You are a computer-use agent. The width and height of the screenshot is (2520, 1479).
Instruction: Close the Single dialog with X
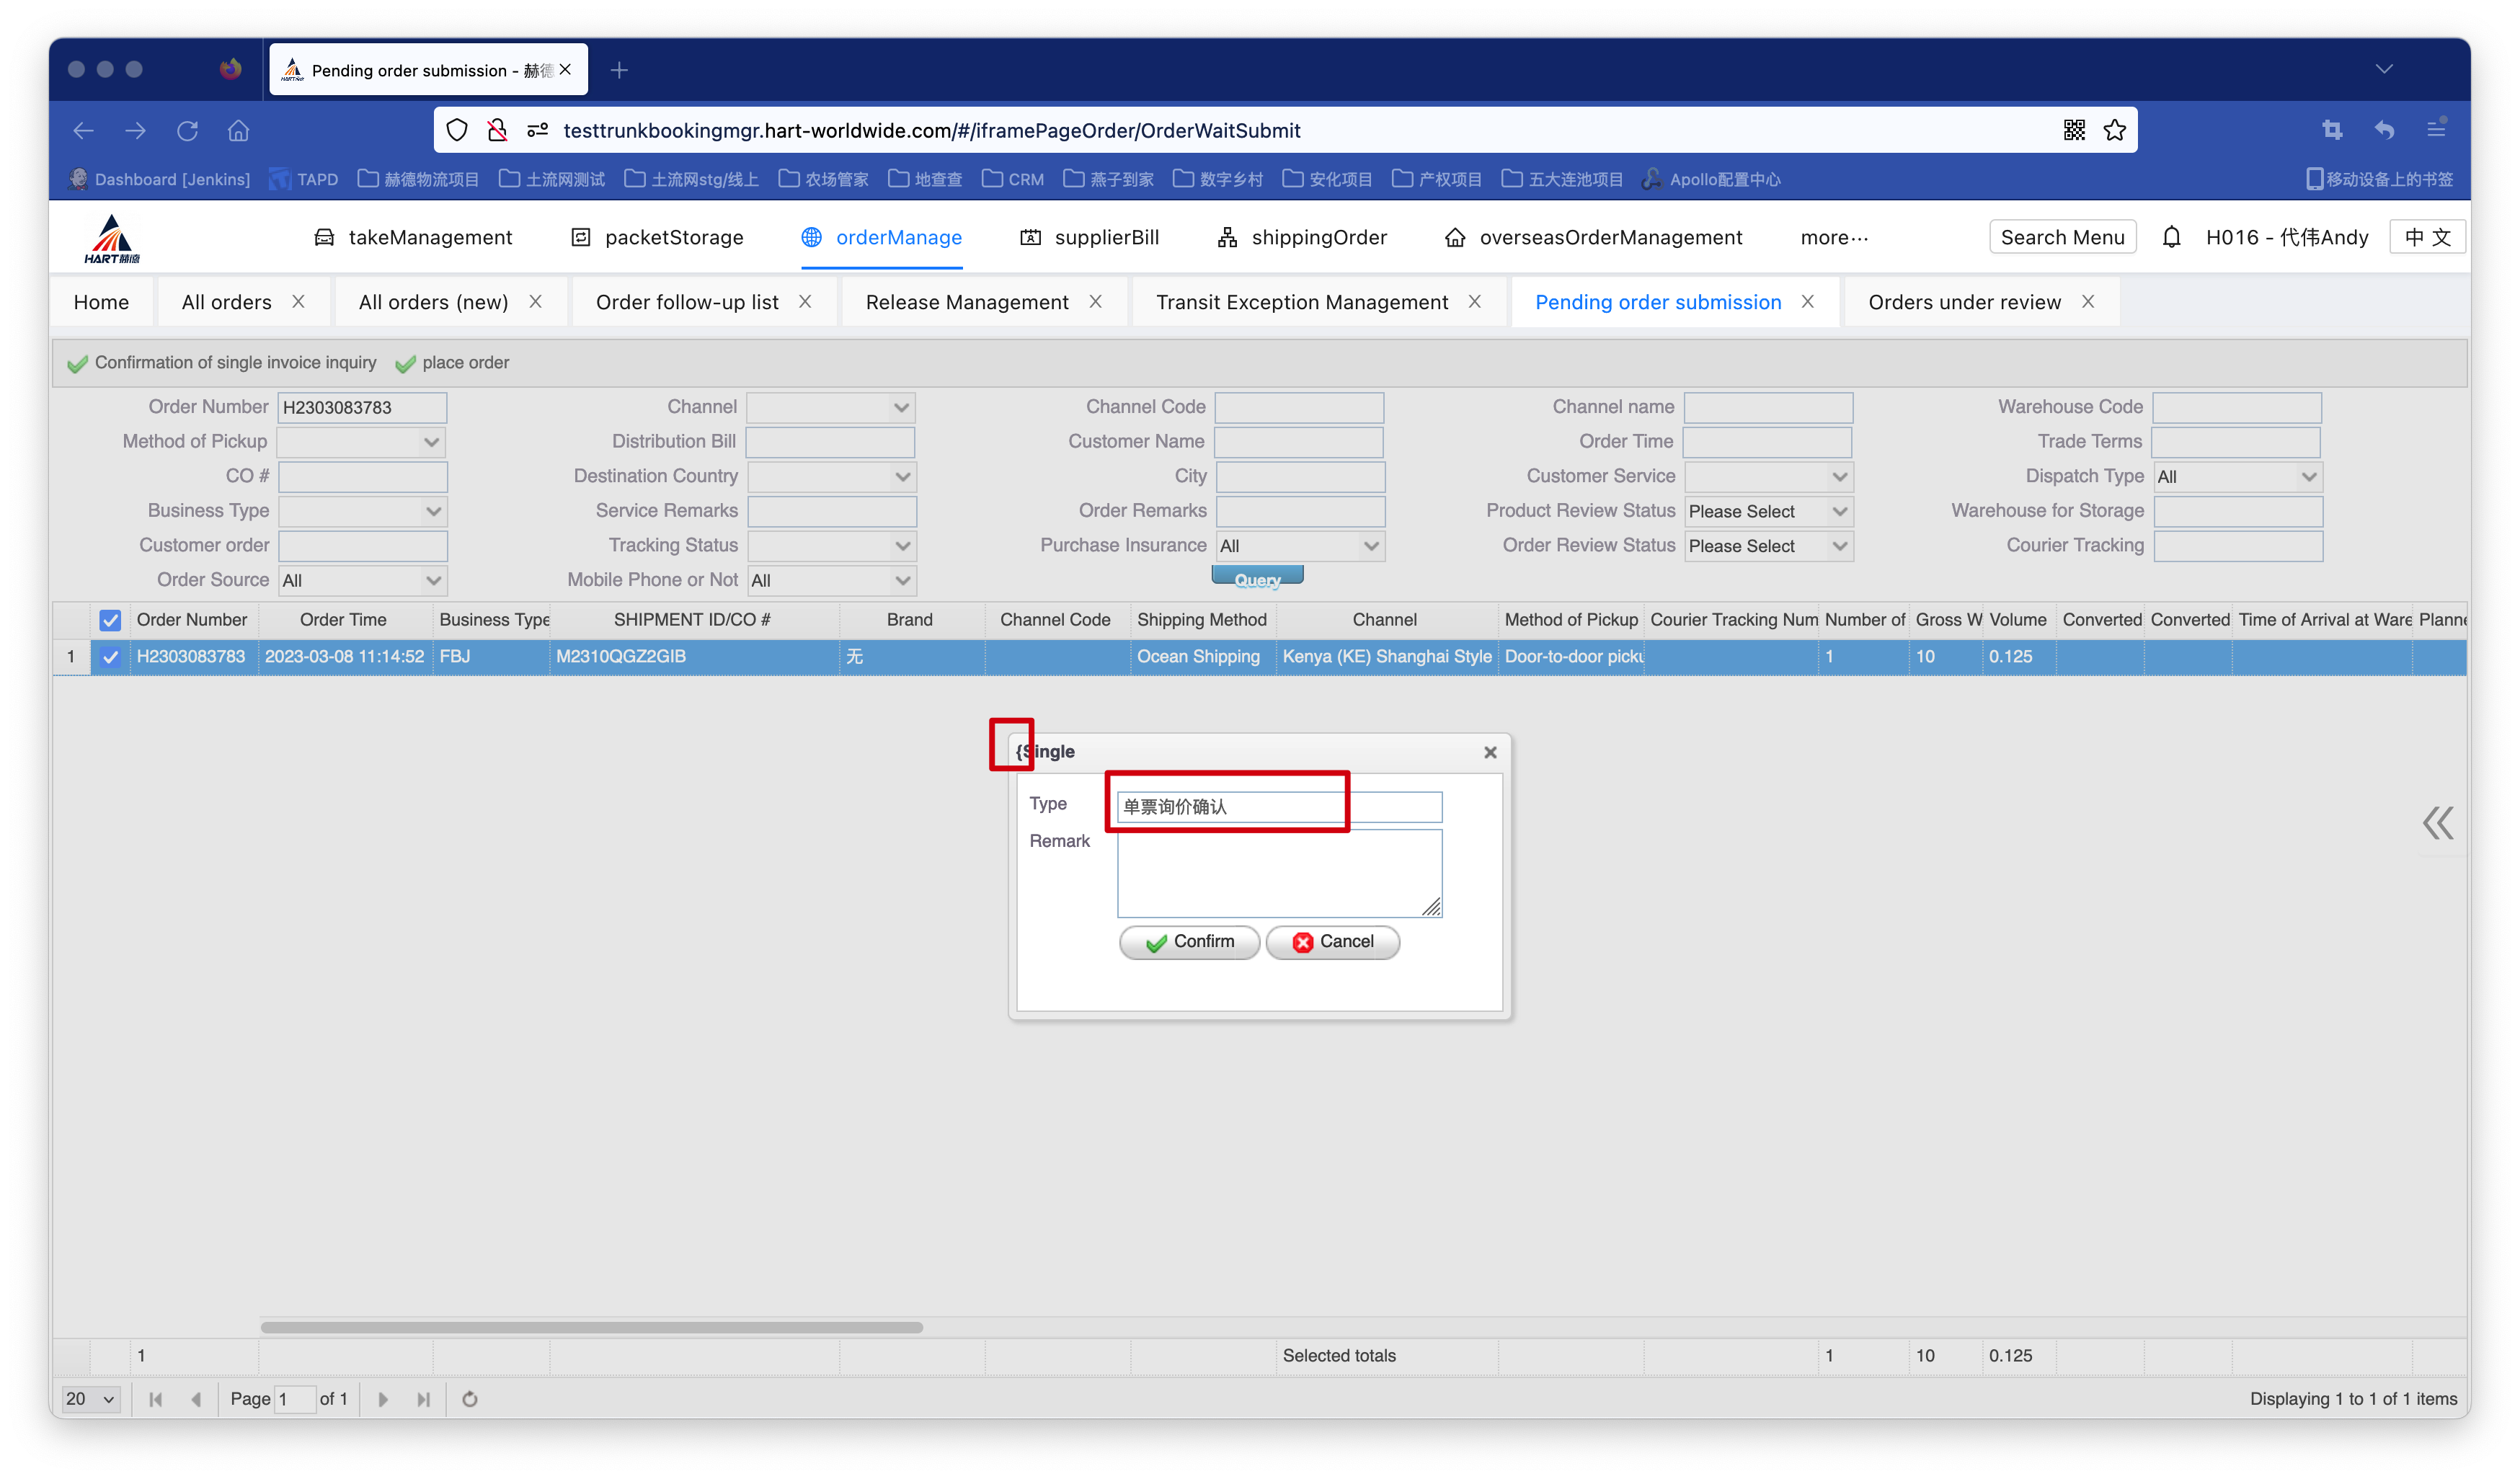(x=1490, y=752)
